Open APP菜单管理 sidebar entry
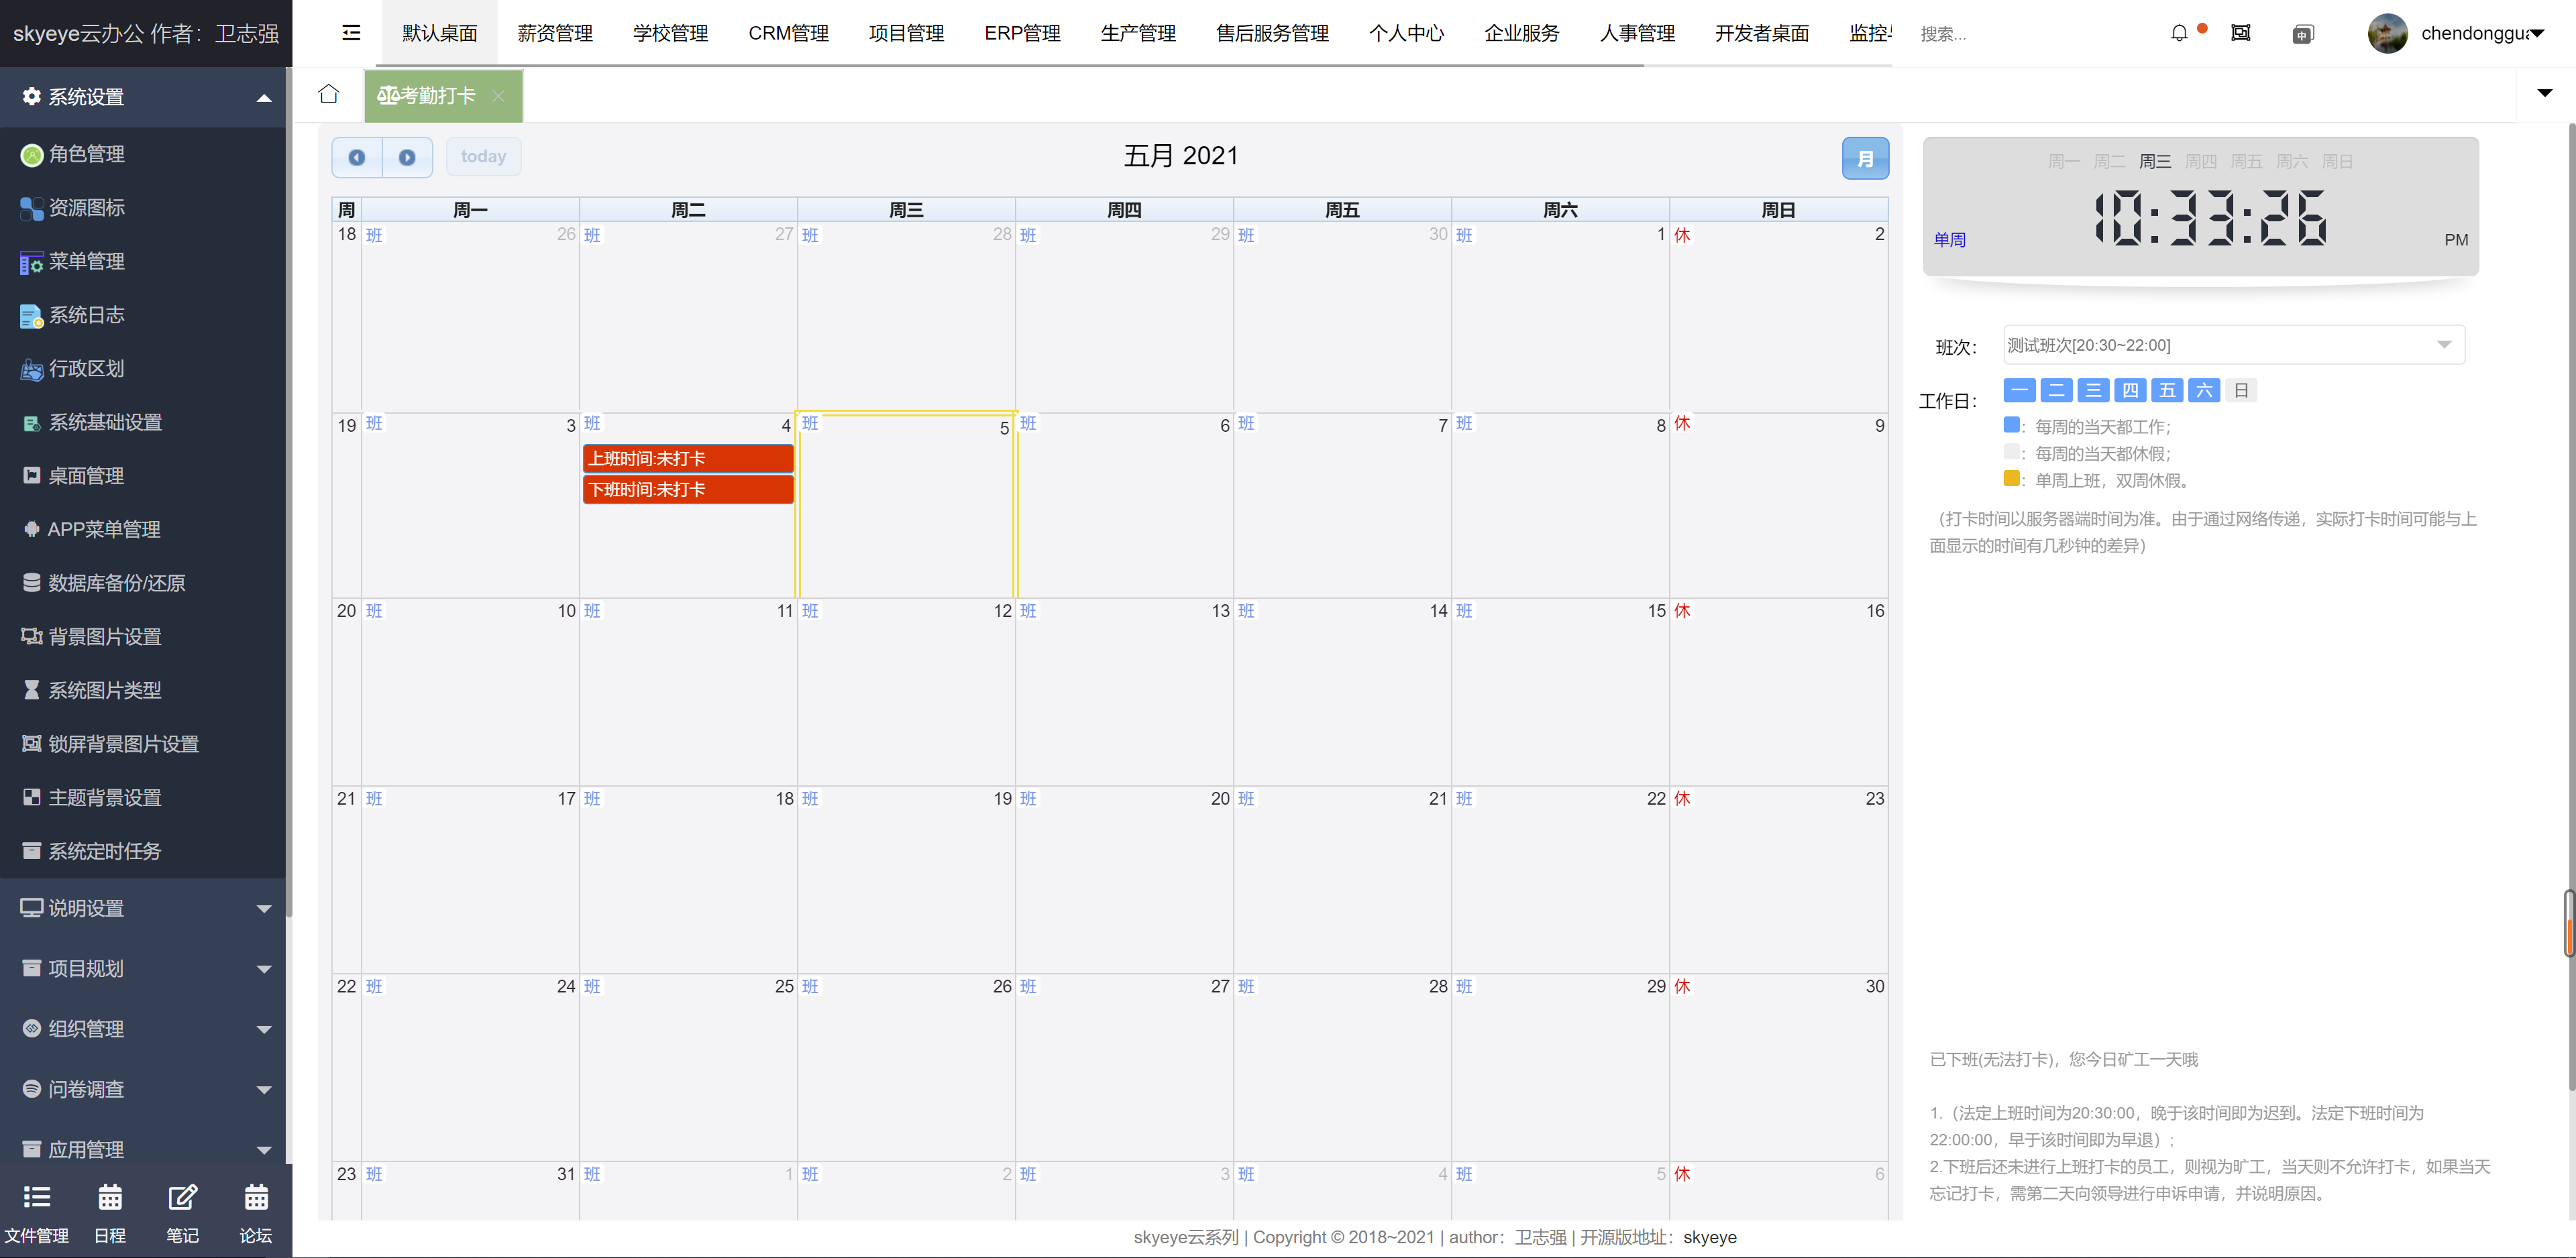This screenshot has height=1258, width=2576. (143, 529)
